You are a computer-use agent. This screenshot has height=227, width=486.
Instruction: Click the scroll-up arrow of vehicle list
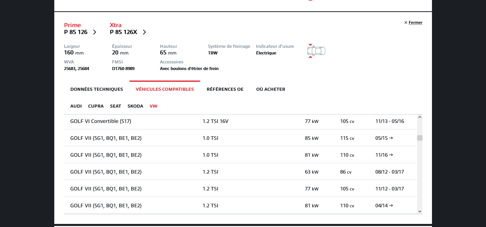[420, 117]
